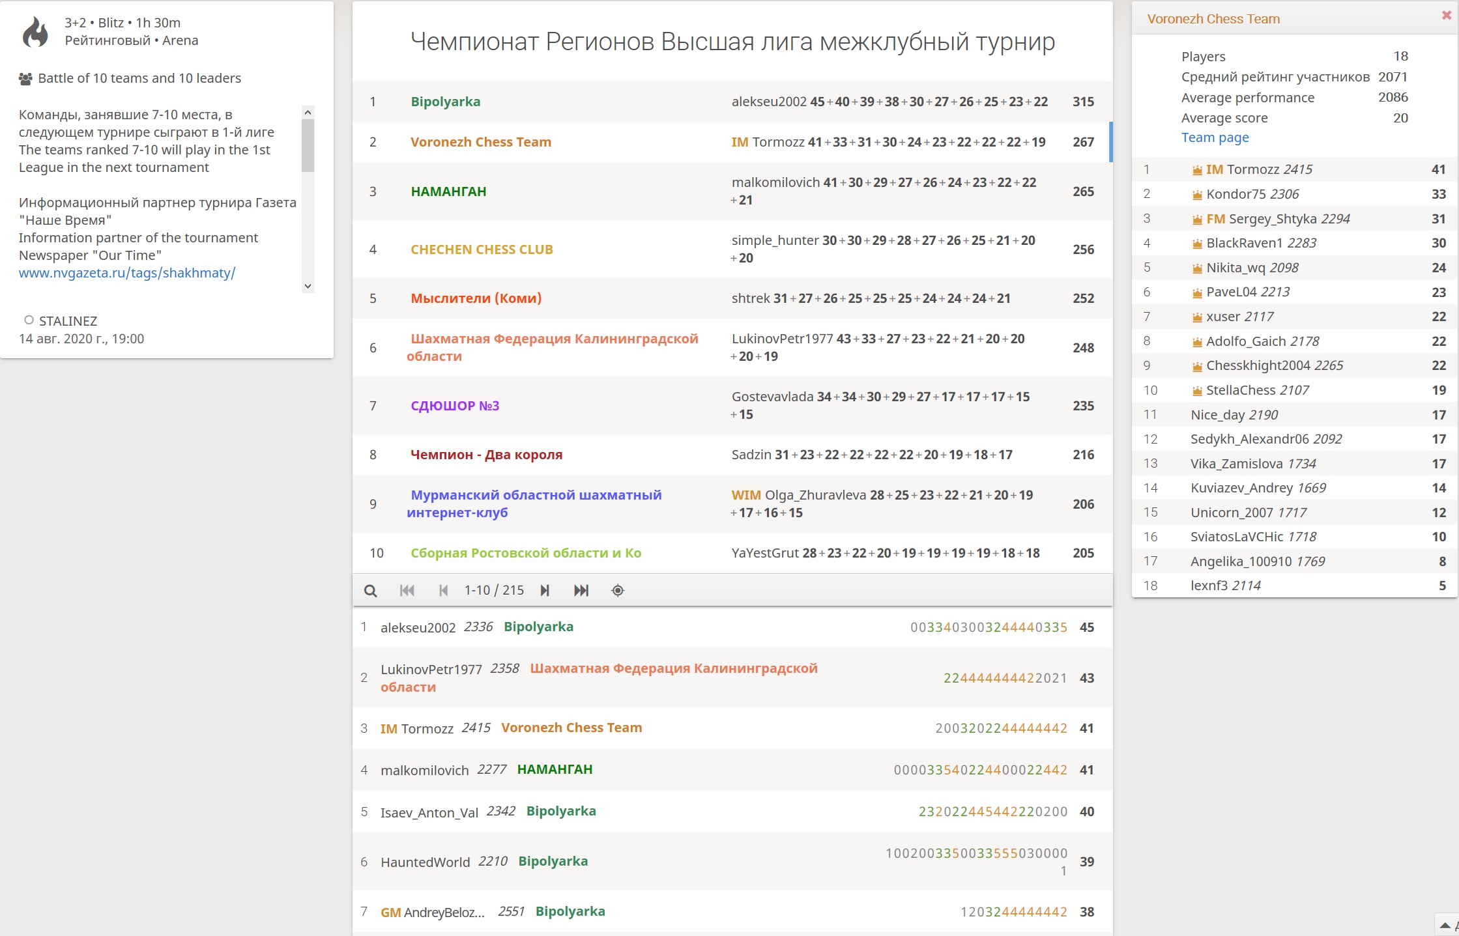Select the Мыслители (Коми) team row
This screenshot has height=936, width=1459.
(x=732, y=298)
